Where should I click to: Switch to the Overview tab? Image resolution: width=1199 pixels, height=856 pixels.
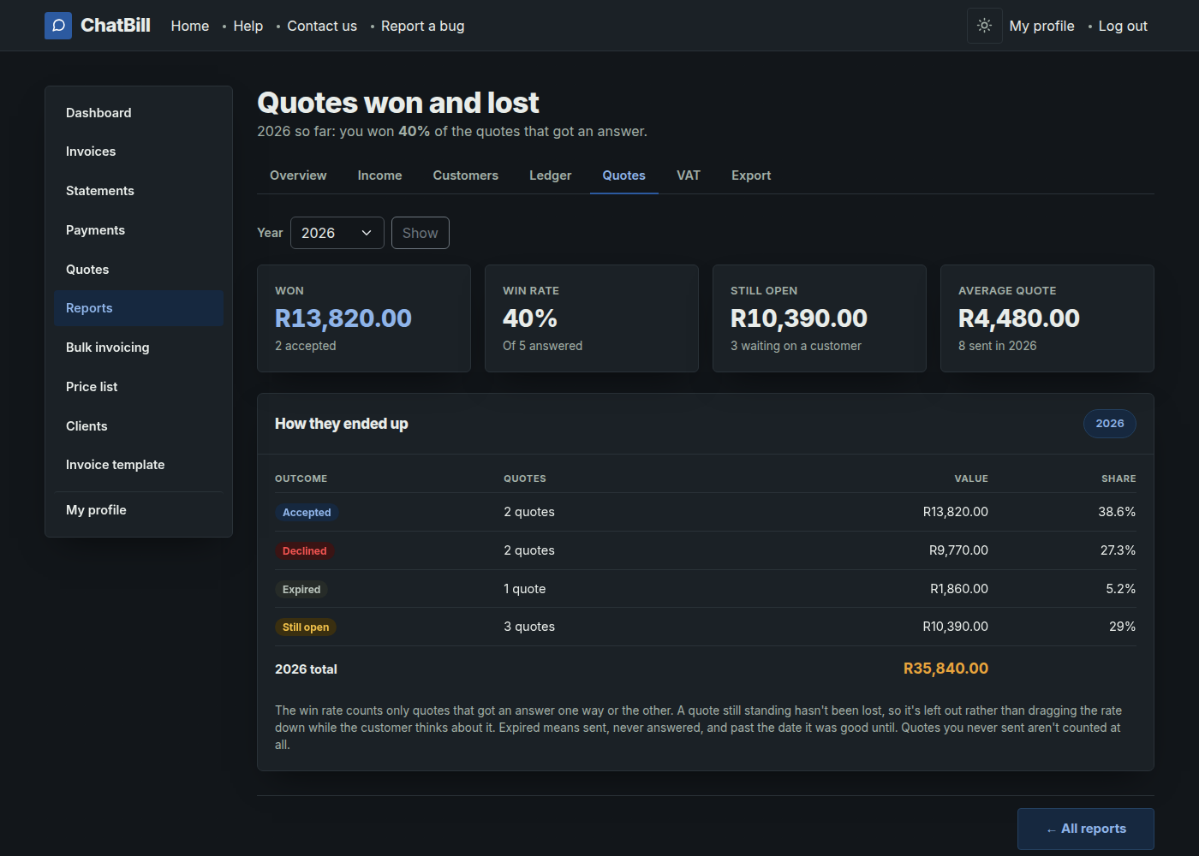298,175
